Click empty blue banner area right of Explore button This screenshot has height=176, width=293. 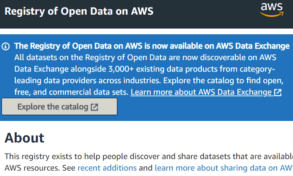click(205, 108)
